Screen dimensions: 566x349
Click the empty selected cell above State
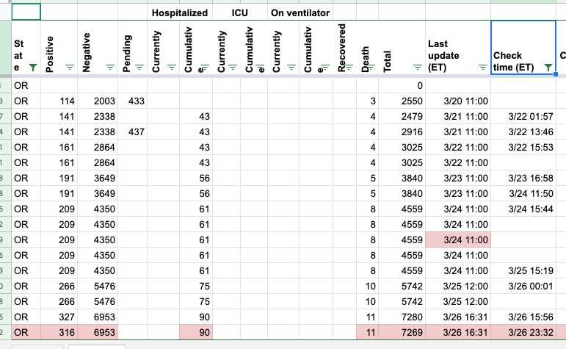click(x=26, y=12)
